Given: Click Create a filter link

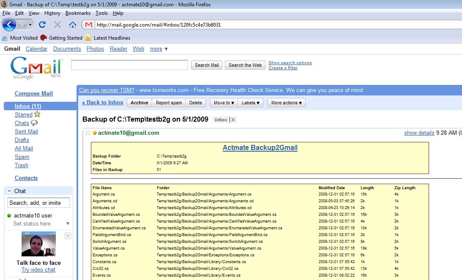Looking at the screenshot, I should pos(283,68).
